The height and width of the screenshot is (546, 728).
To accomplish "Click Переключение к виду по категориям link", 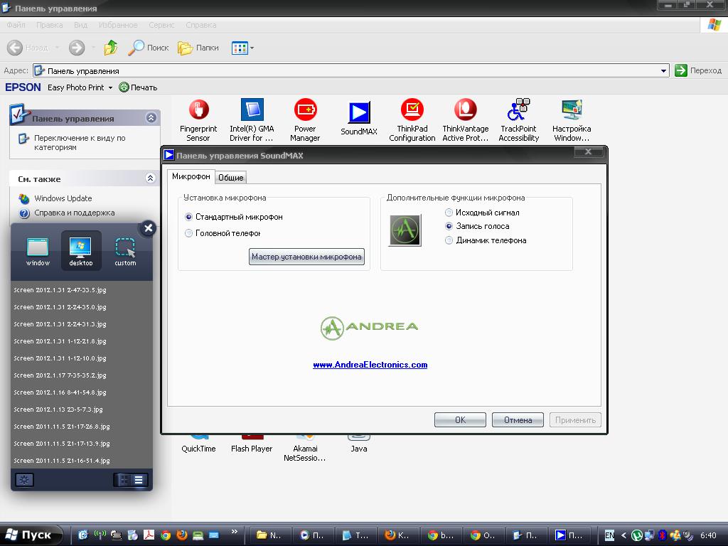I will pyautogui.click(x=80, y=142).
